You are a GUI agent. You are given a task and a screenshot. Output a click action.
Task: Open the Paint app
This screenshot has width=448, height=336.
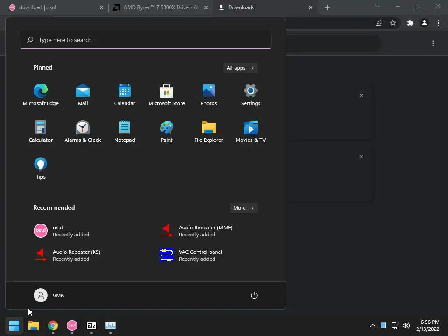[167, 132]
